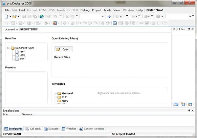Image resolution: width=197 pixels, height=138 pixels.
Task: Collapse the Document Types tree node
Action: (x=8, y=48)
